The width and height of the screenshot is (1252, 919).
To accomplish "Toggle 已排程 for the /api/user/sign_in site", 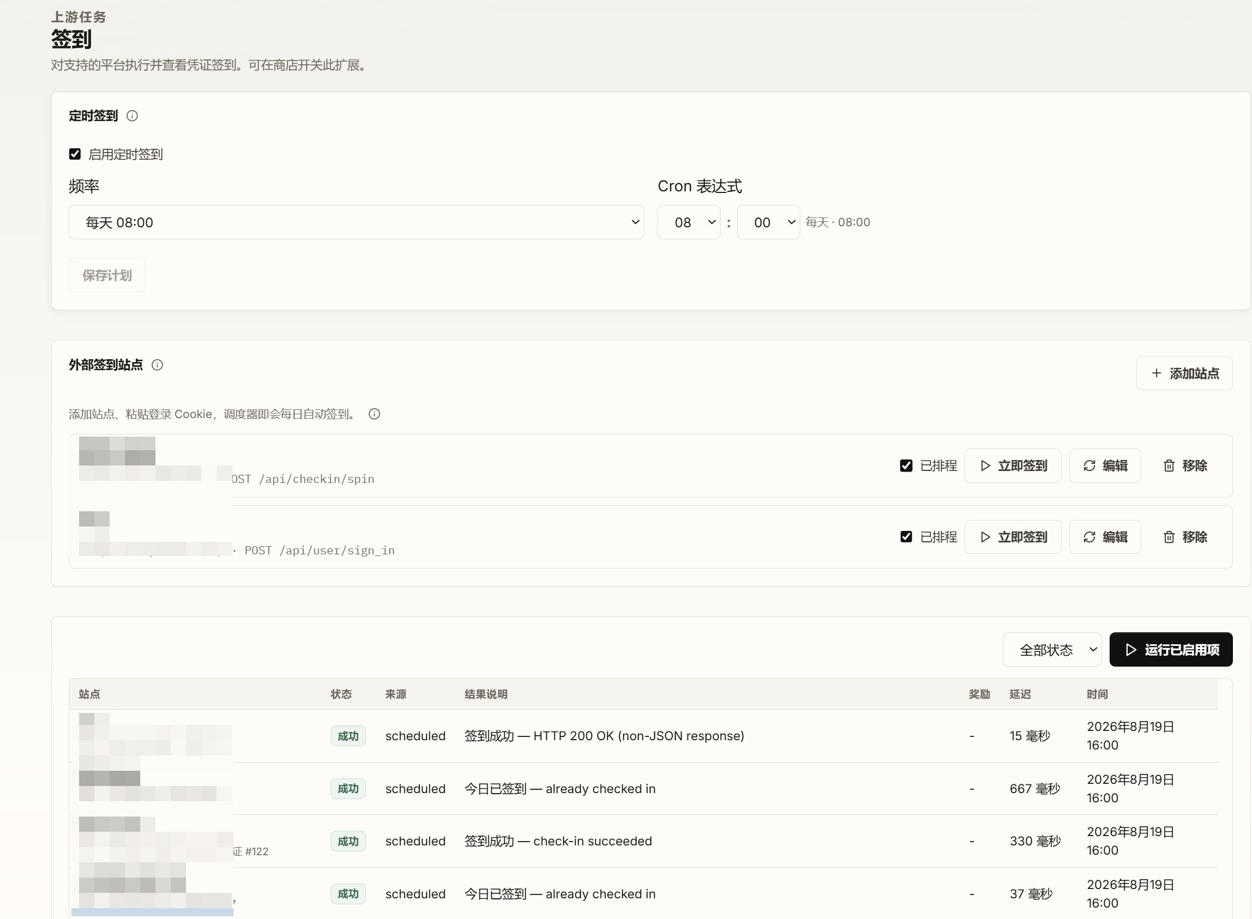I will [906, 537].
